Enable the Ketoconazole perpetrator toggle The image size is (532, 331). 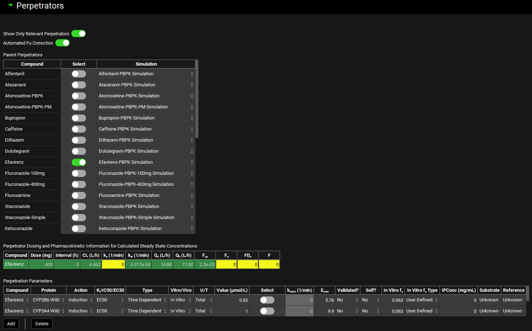79,229
